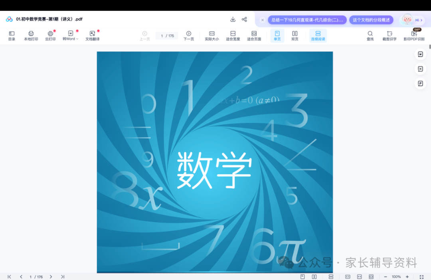Image resolution: width=431 pixels, height=280 pixels.
Task: Click fit page icon in bottom bar
Action: pyautogui.click(x=371, y=277)
